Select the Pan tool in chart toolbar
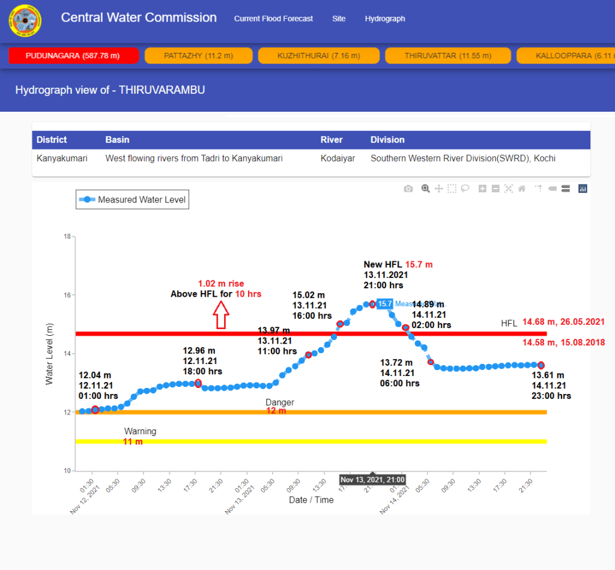 pyautogui.click(x=439, y=189)
